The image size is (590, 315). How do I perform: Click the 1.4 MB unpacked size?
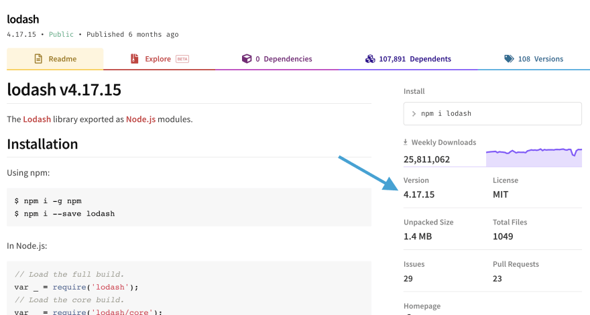[x=418, y=237]
